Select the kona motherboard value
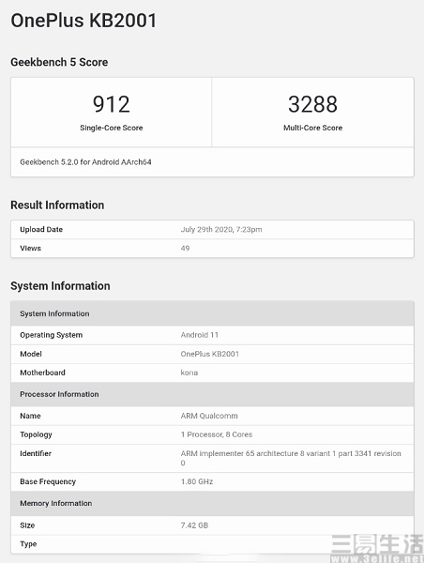Screen dimensions: 424x563 [189, 373]
